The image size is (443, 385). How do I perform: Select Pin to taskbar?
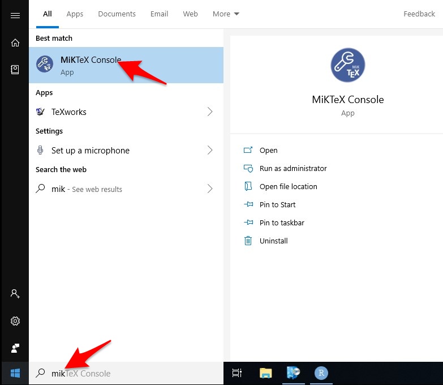pos(282,223)
